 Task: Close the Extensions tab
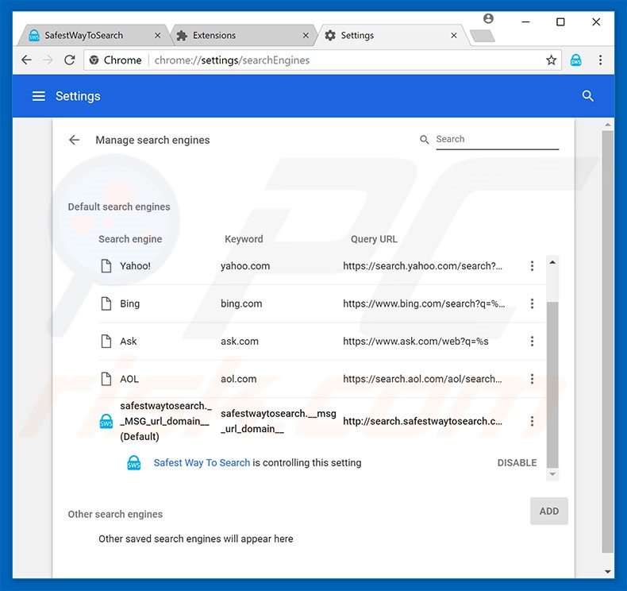(306, 36)
